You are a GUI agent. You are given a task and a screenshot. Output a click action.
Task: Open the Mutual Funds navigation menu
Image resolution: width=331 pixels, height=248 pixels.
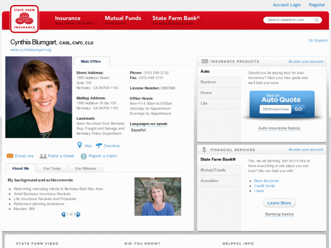[x=123, y=20]
